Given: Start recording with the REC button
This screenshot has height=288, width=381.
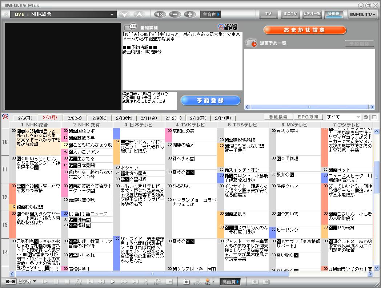Looking at the screenshot, I should click(208, 282).
